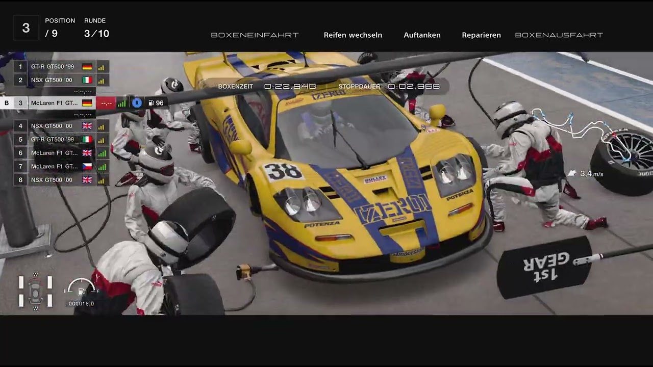Screen dimensions: 653x367
Task: Click the red gap time cell in row 3
Action: 106,103
